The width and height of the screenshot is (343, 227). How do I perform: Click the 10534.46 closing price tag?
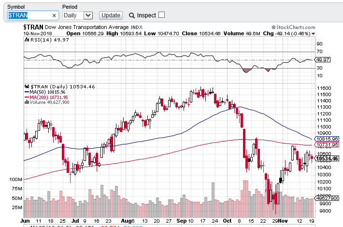coord(327,158)
